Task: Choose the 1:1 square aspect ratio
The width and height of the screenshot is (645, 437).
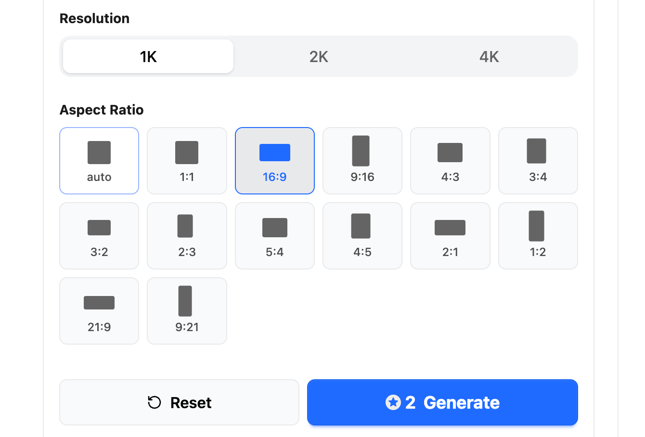Action: 187,161
